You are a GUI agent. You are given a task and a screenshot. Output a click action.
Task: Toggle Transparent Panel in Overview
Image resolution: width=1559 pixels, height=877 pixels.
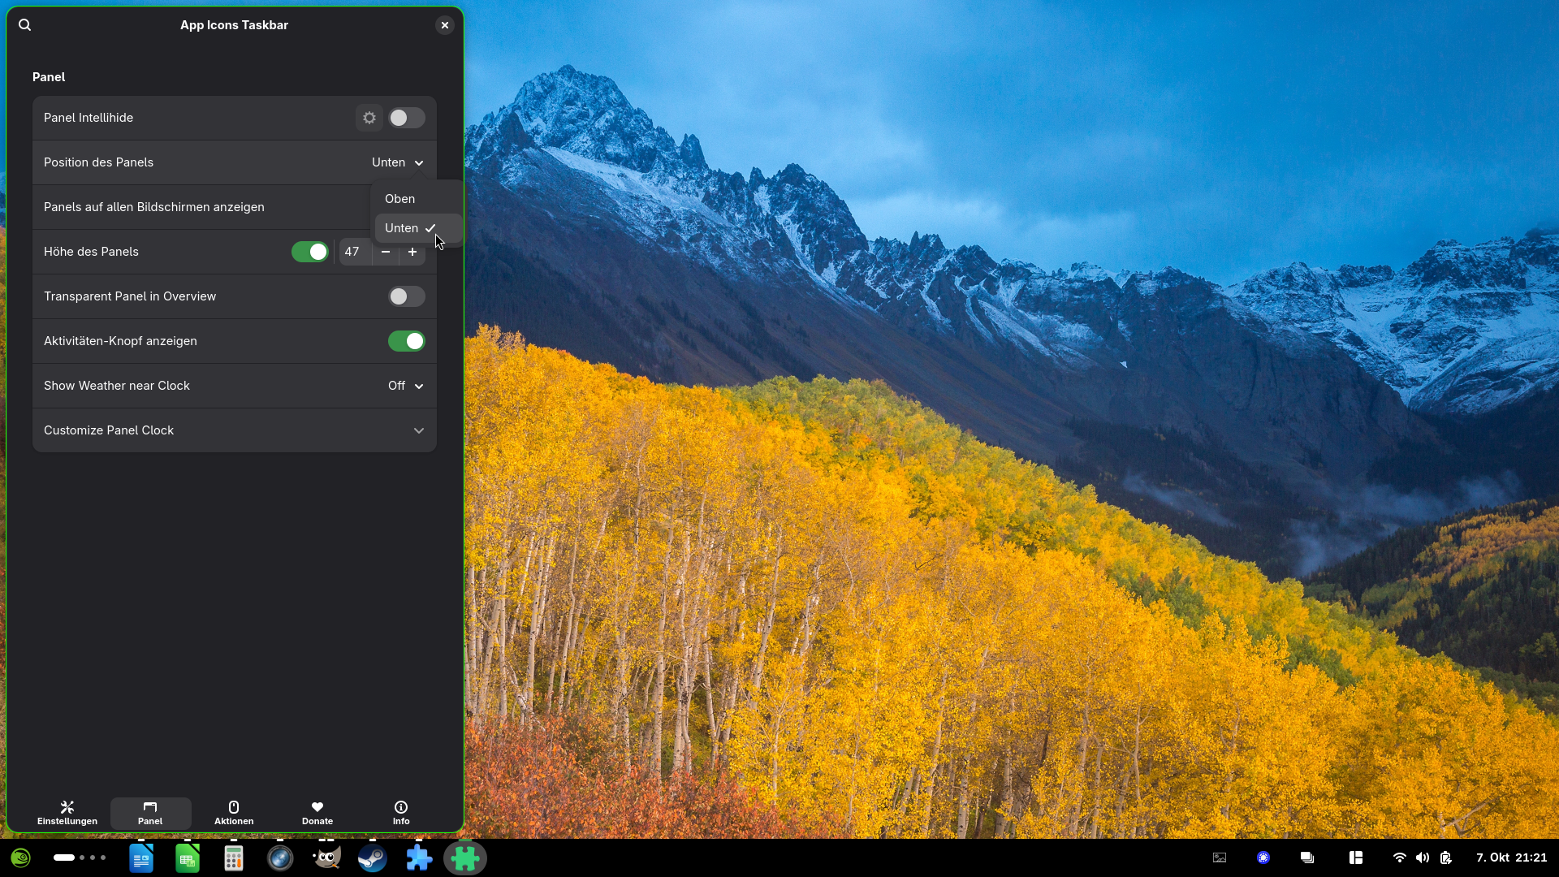[x=406, y=296]
